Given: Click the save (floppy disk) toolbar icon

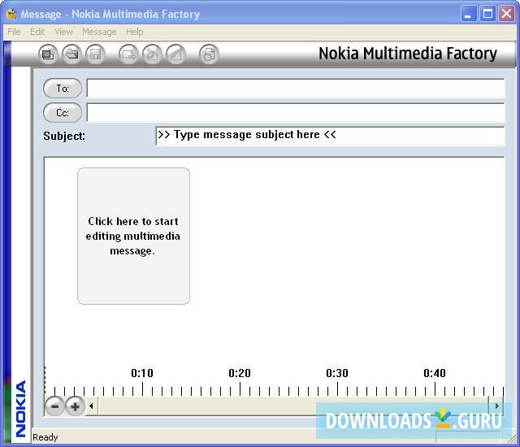Looking at the screenshot, I should point(96,54).
